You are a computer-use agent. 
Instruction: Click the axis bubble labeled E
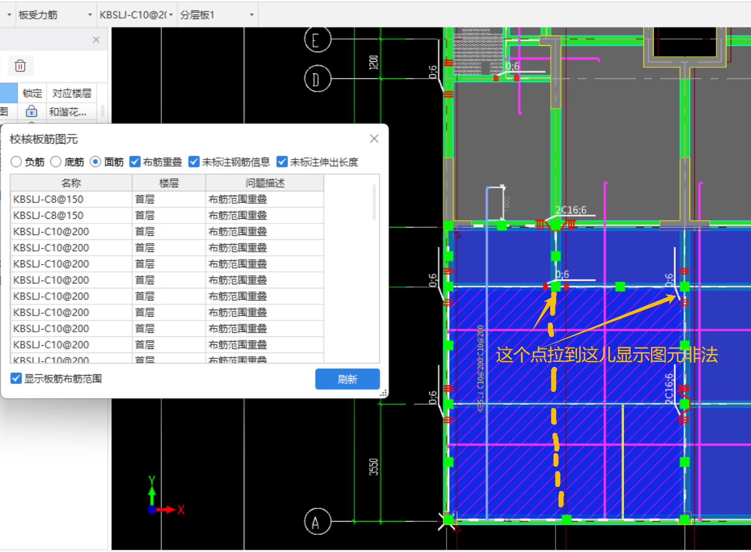(318, 40)
